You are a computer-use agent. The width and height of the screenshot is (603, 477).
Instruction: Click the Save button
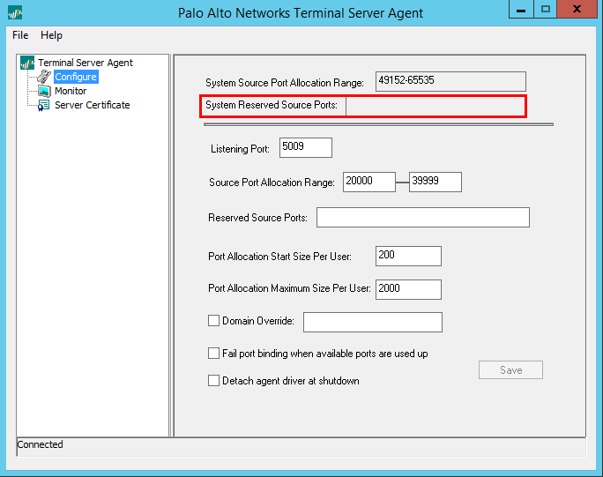(x=510, y=370)
